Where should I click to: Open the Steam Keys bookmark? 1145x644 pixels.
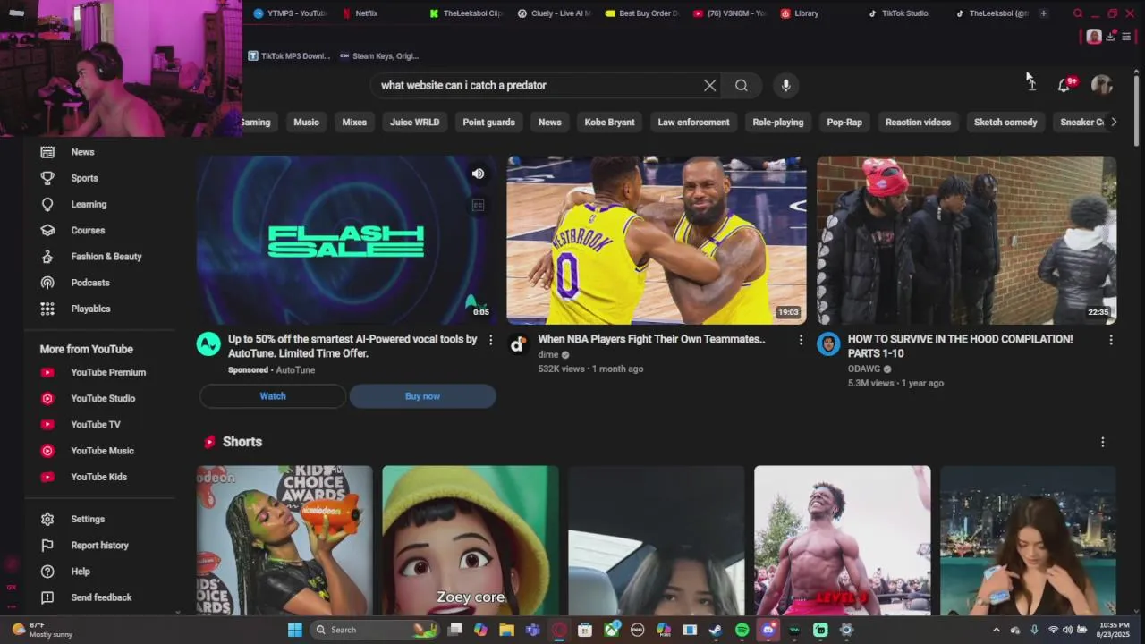click(379, 55)
